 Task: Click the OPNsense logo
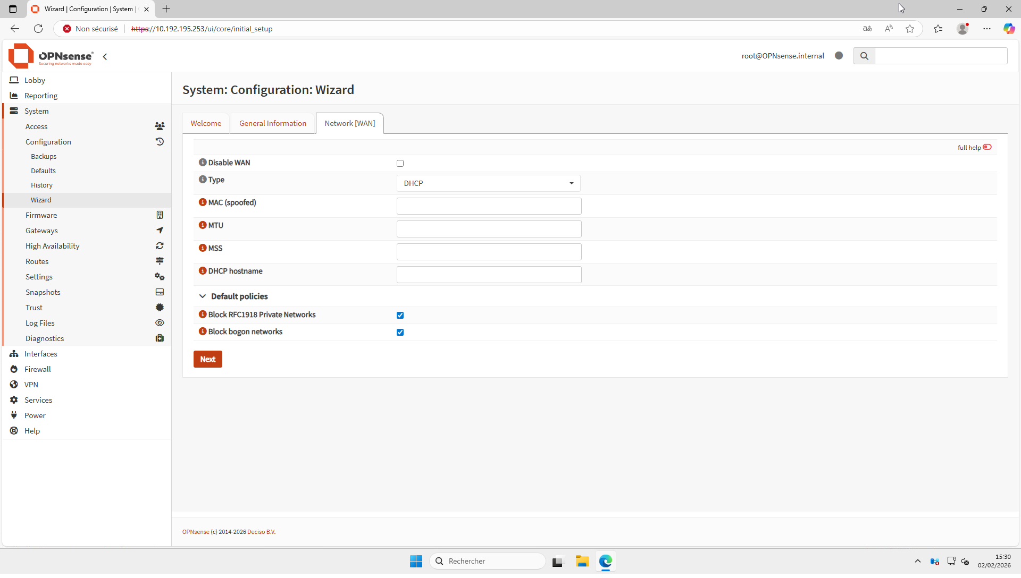51,56
